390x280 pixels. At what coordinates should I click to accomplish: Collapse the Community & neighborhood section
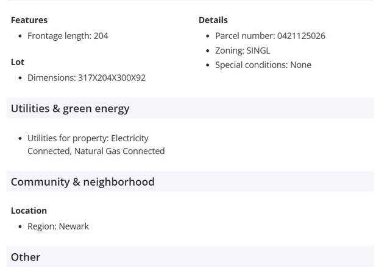pyautogui.click(x=190, y=181)
